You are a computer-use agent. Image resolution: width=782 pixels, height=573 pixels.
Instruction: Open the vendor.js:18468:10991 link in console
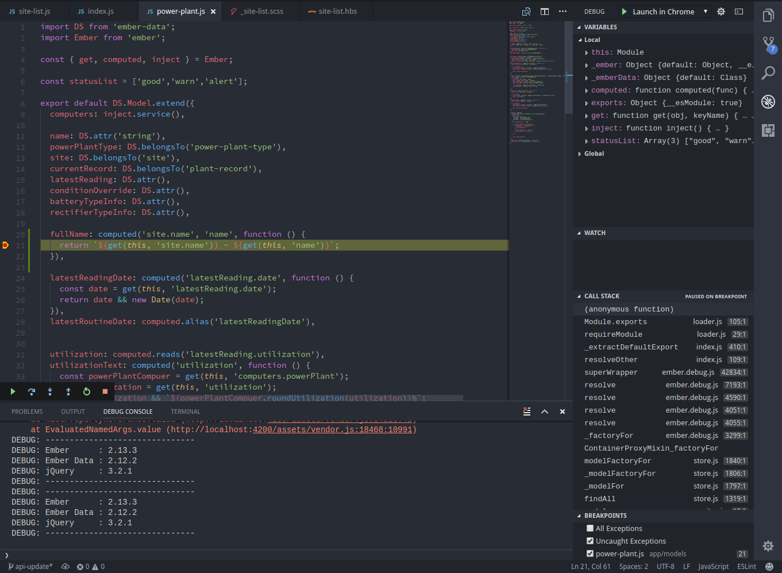click(x=333, y=429)
